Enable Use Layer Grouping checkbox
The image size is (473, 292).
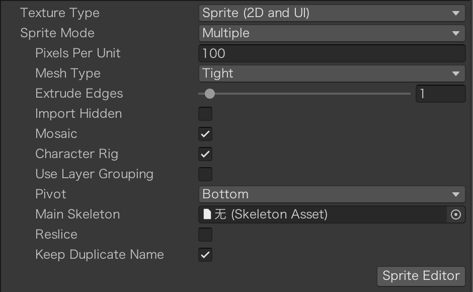pyautogui.click(x=205, y=174)
